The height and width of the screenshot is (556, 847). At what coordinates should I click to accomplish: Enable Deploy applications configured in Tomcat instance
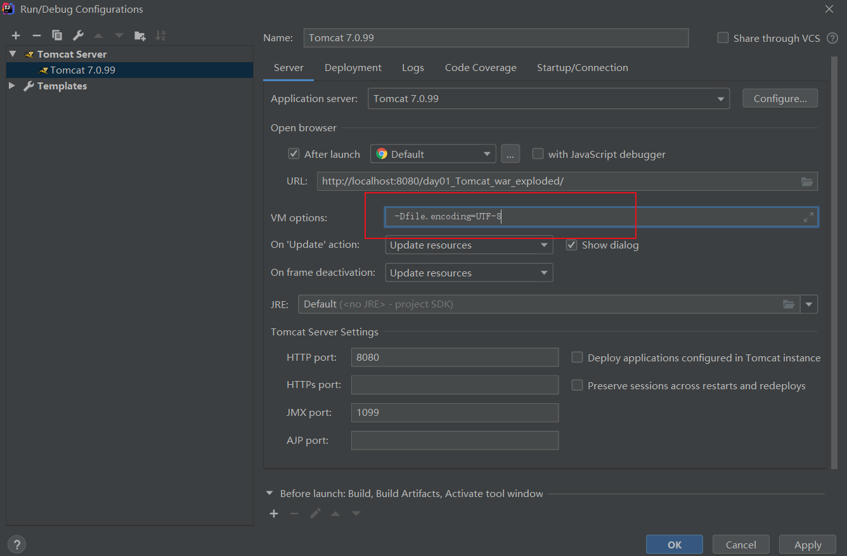click(577, 358)
